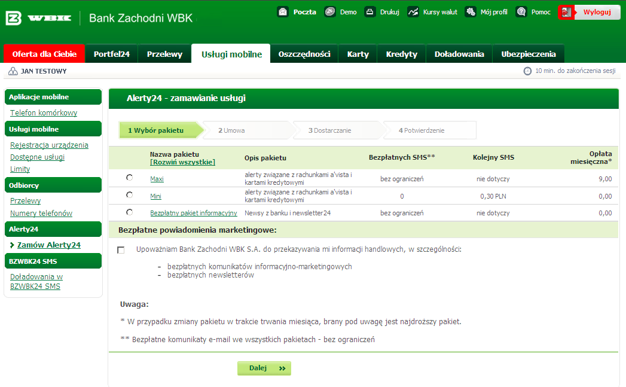The image size is (626, 387).
Task: Open Przelewy under Odbiorcy in sidebar
Action: [x=25, y=201]
